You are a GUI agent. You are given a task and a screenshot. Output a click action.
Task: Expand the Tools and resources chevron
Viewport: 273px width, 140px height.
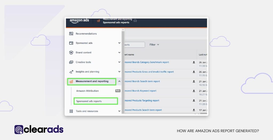pyautogui.click(x=119, y=111)
